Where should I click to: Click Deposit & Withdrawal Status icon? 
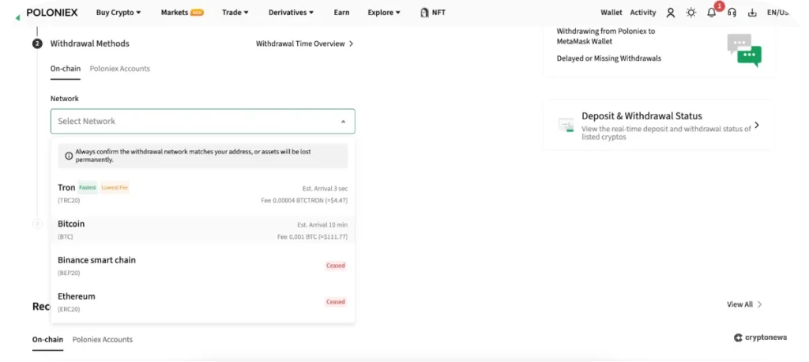click(566, 125)
